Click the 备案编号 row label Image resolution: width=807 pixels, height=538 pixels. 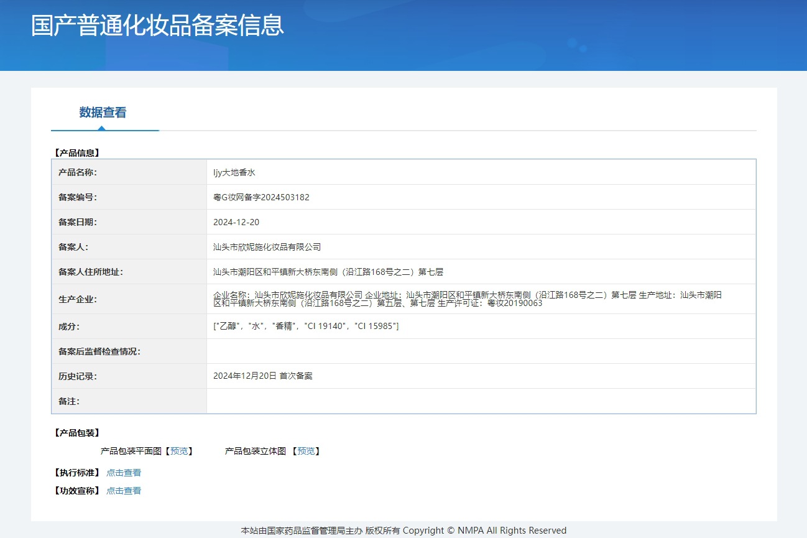(x=78, y=197)
